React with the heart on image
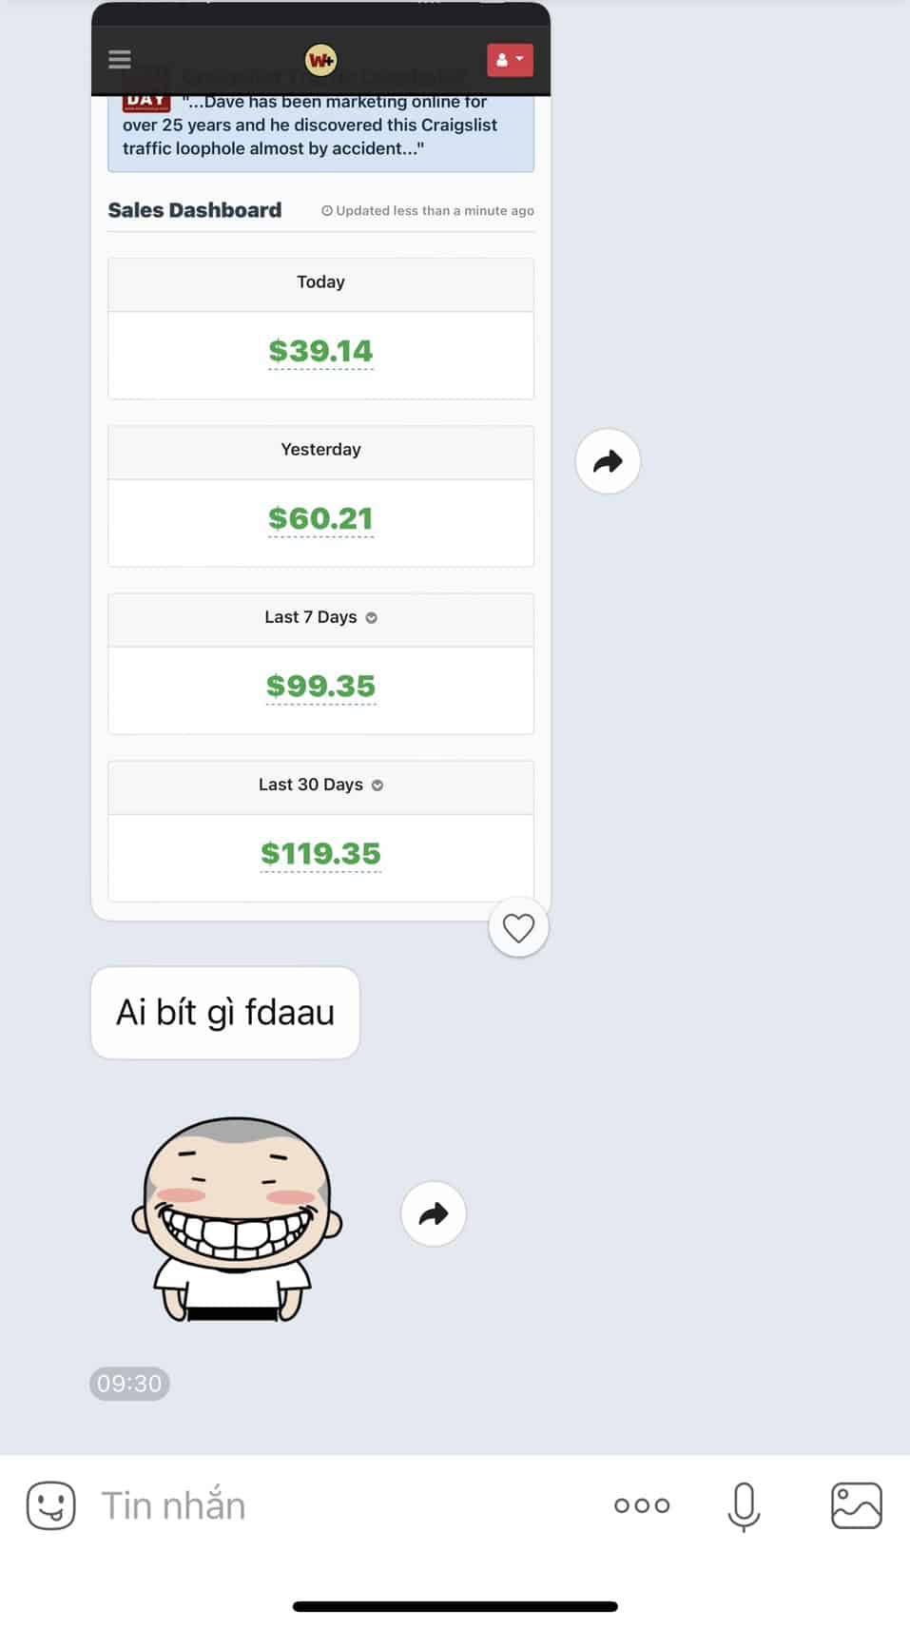This screenshot has height=1629, width=910. (518, 927)
